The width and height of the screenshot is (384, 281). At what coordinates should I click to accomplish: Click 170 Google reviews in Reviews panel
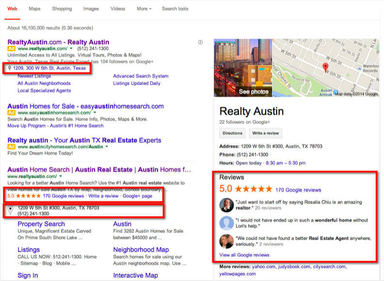tap(298, 190)
